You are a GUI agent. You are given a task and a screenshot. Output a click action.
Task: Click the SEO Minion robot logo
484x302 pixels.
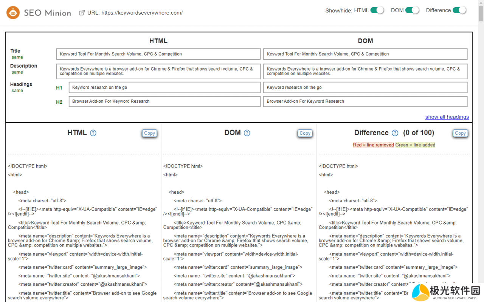pos(13,13)
